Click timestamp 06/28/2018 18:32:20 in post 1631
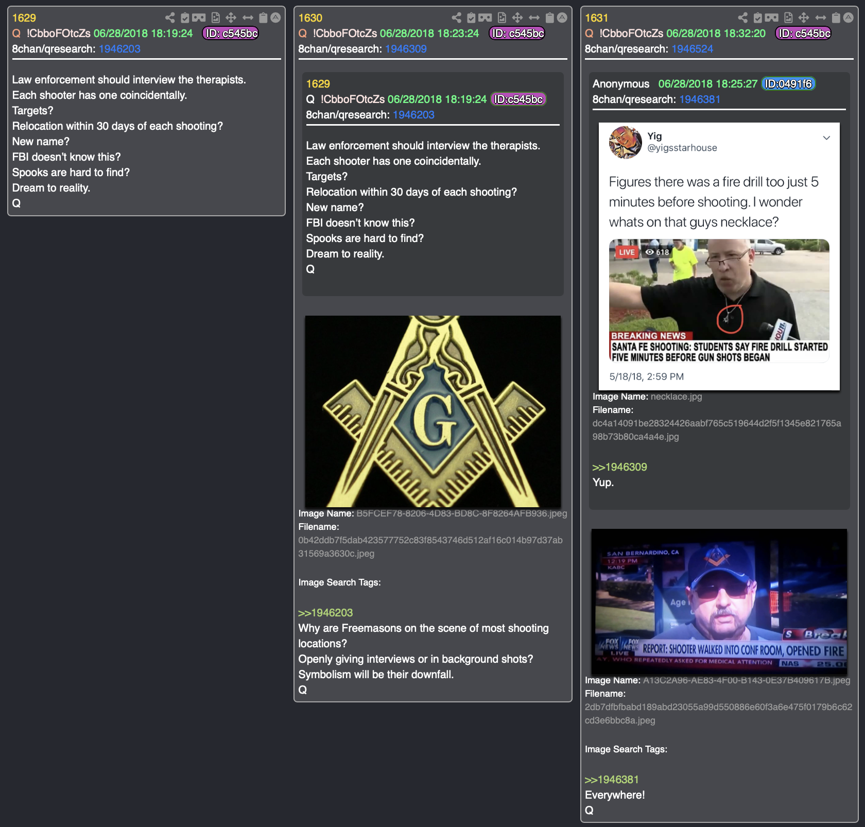 pyautogui.click(x=716, y=33)
